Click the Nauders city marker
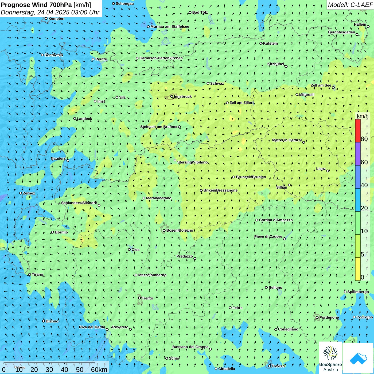The width and height of the screenshot is (374, 374). pos(68,161)
